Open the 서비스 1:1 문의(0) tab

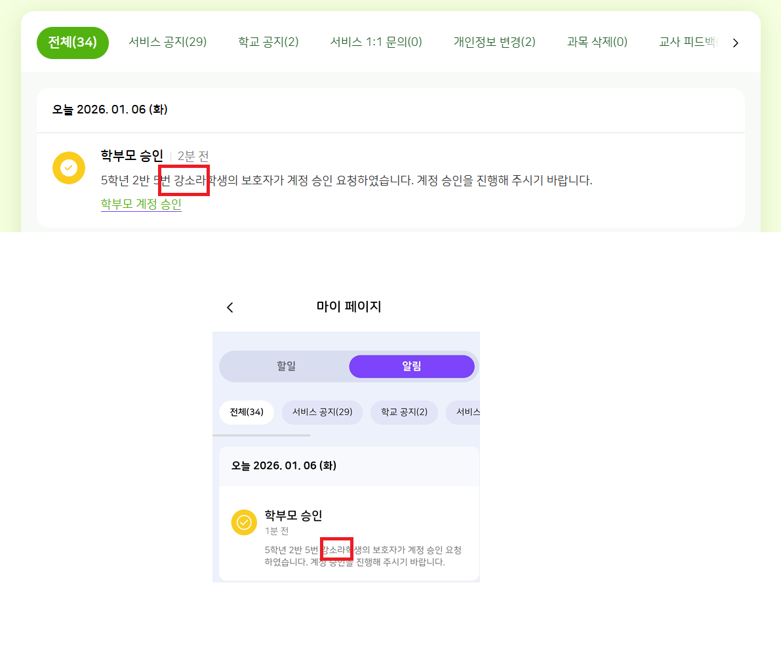376,43
